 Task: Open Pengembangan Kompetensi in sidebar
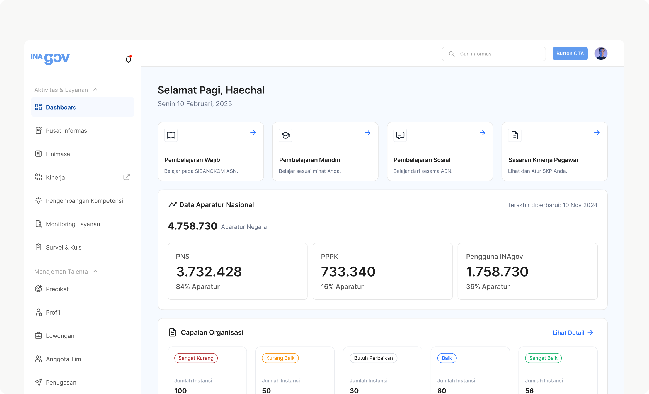(x=84, y=200)
